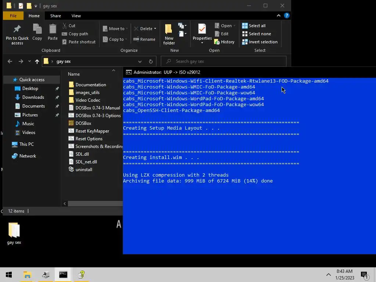Go back with the back arrow
Screen dimensions: 376x282
pyautogui.click(x=10, y=61)
